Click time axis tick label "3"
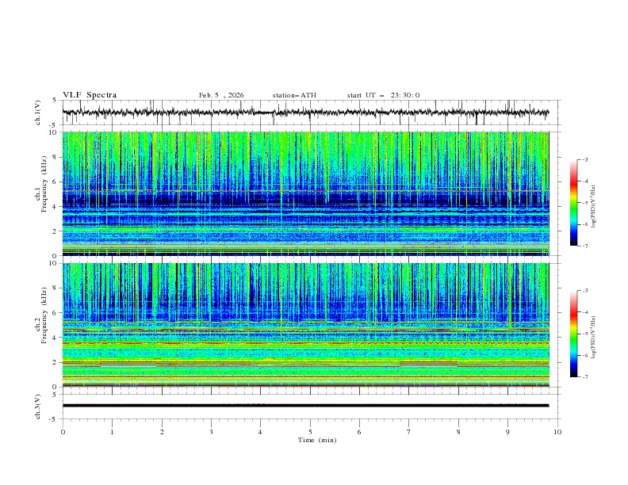This screenshot has width=628, height=485. click(x=211, y=432)
